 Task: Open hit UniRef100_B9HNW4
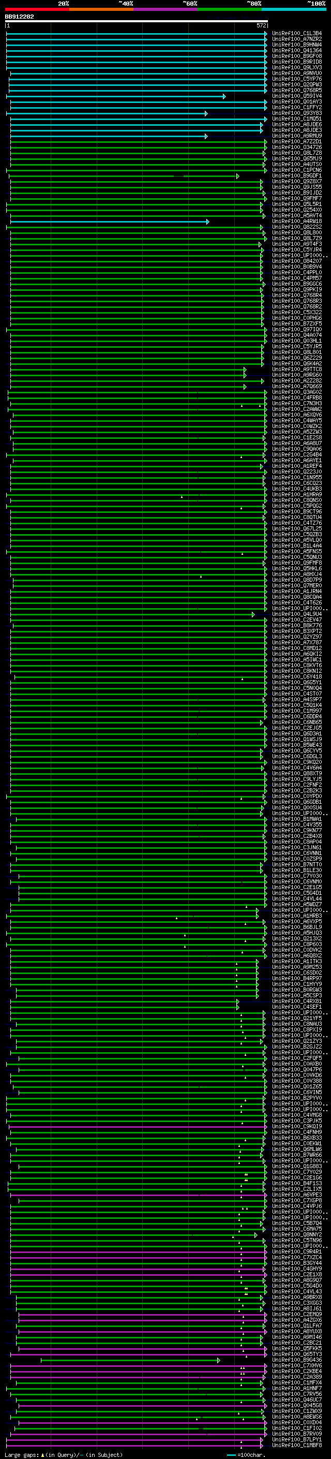(x=297, y=45)
